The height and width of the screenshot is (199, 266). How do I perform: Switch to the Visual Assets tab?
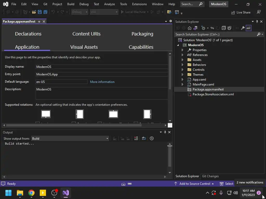[84, 47]
